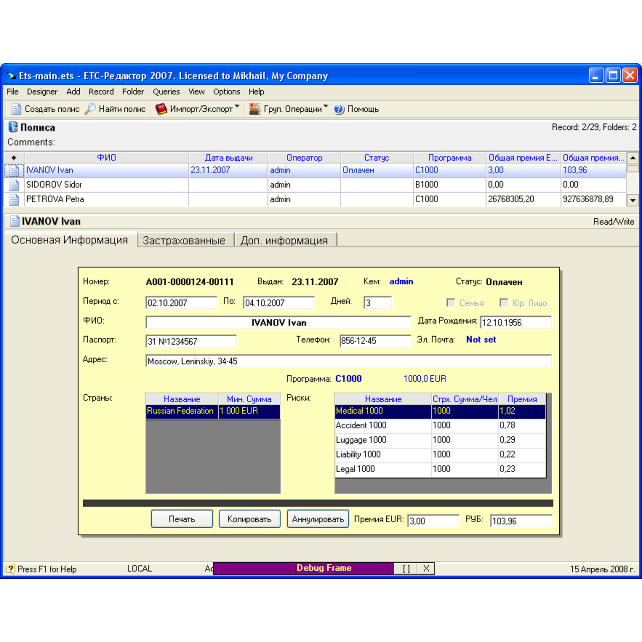The height and width of the screenshot is (642, 642).
Task: Sort by the Оператор column header
Action: point(304,157)
